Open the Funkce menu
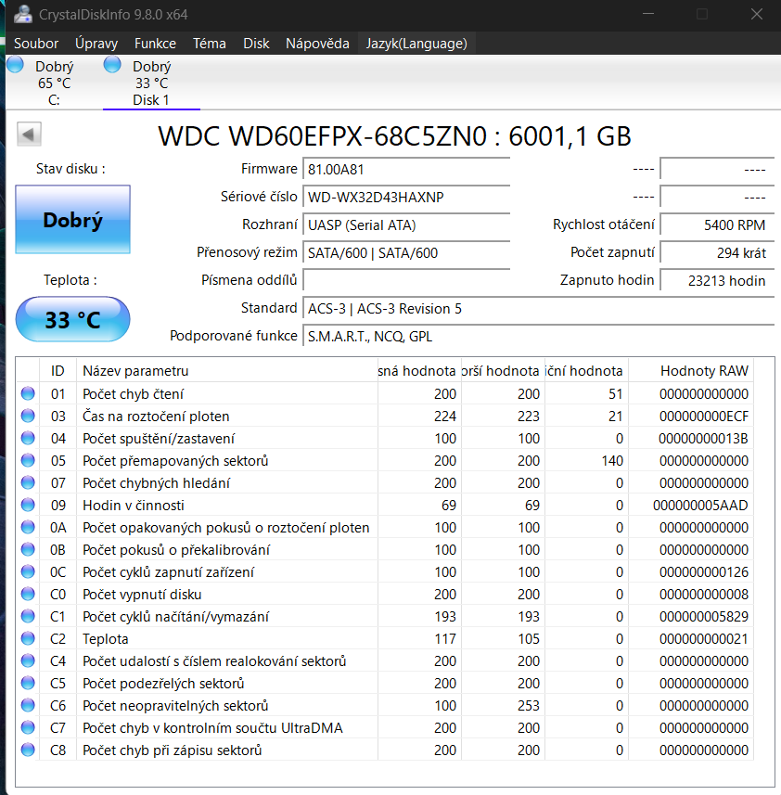 point(155,44)
